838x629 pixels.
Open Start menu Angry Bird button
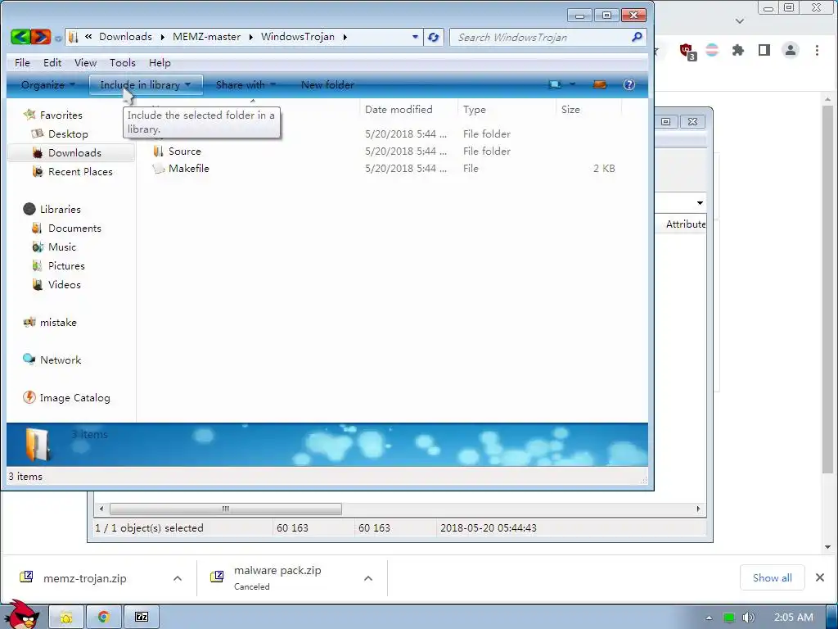22,615
